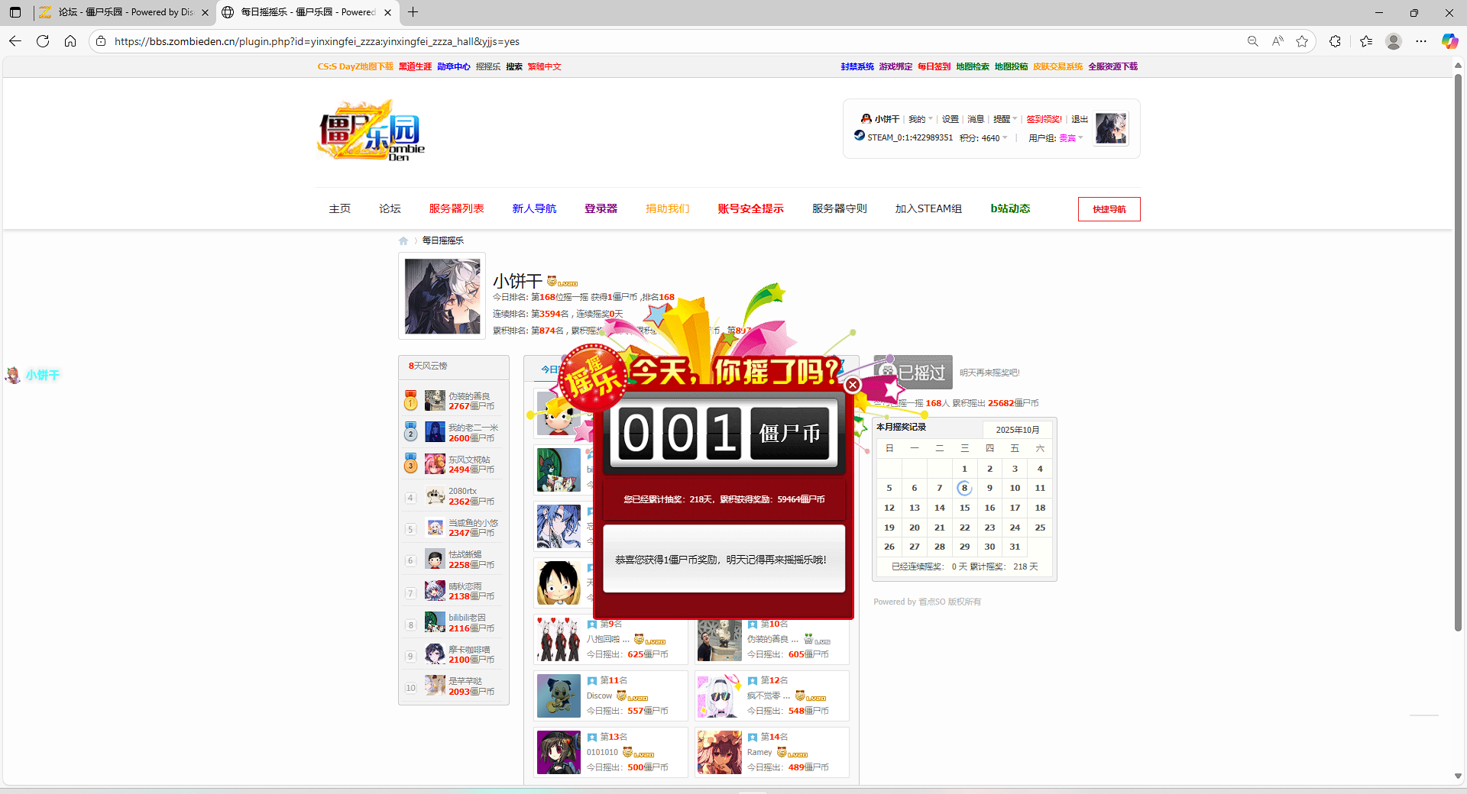Open the Copilot sidebar icon

[x=1449, y=41]
